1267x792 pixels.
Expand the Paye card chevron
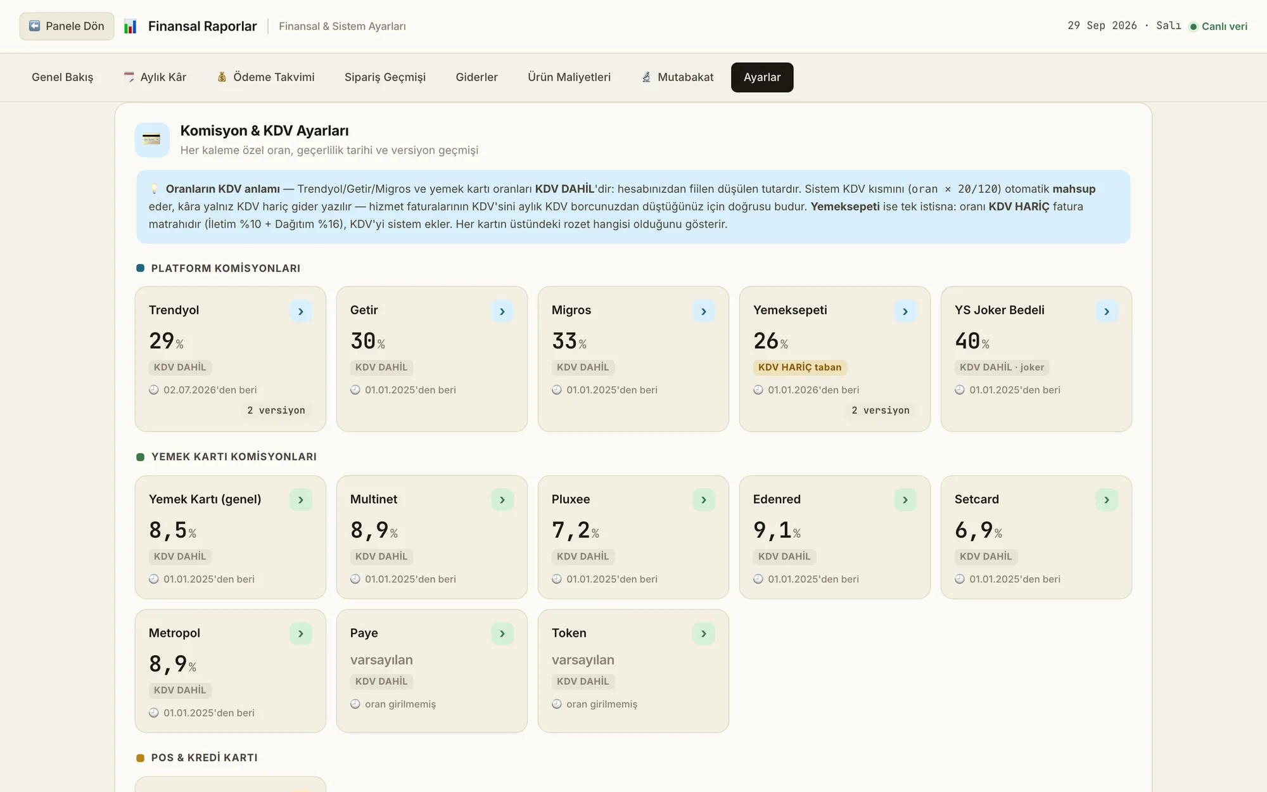pyautogui.click(x=502, y=634)
